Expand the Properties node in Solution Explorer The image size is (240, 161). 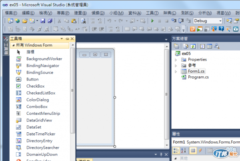tap(176, 60)
